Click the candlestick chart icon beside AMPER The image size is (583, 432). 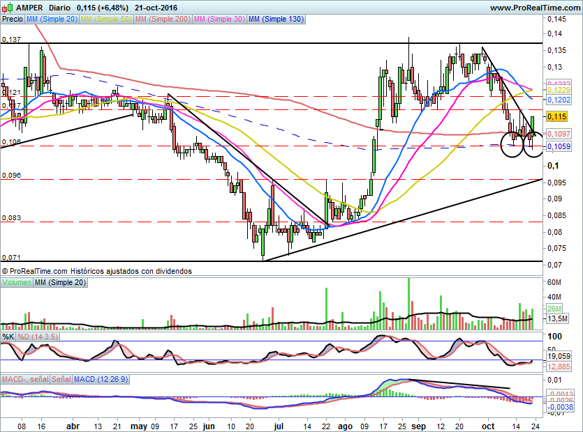coord(7,7)
